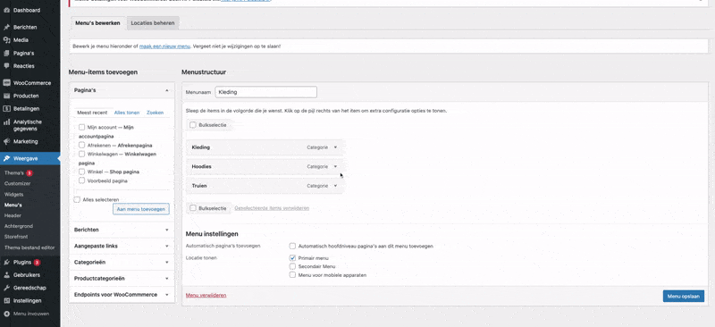Screen dimensions: 715x327
Task: Click Aan menu toevoegen button
Action: [x=141, y=209]
